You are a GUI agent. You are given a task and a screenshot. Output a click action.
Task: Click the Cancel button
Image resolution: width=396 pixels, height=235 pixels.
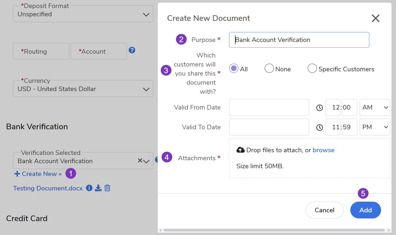pyautogui.click(x=324, y=210)
